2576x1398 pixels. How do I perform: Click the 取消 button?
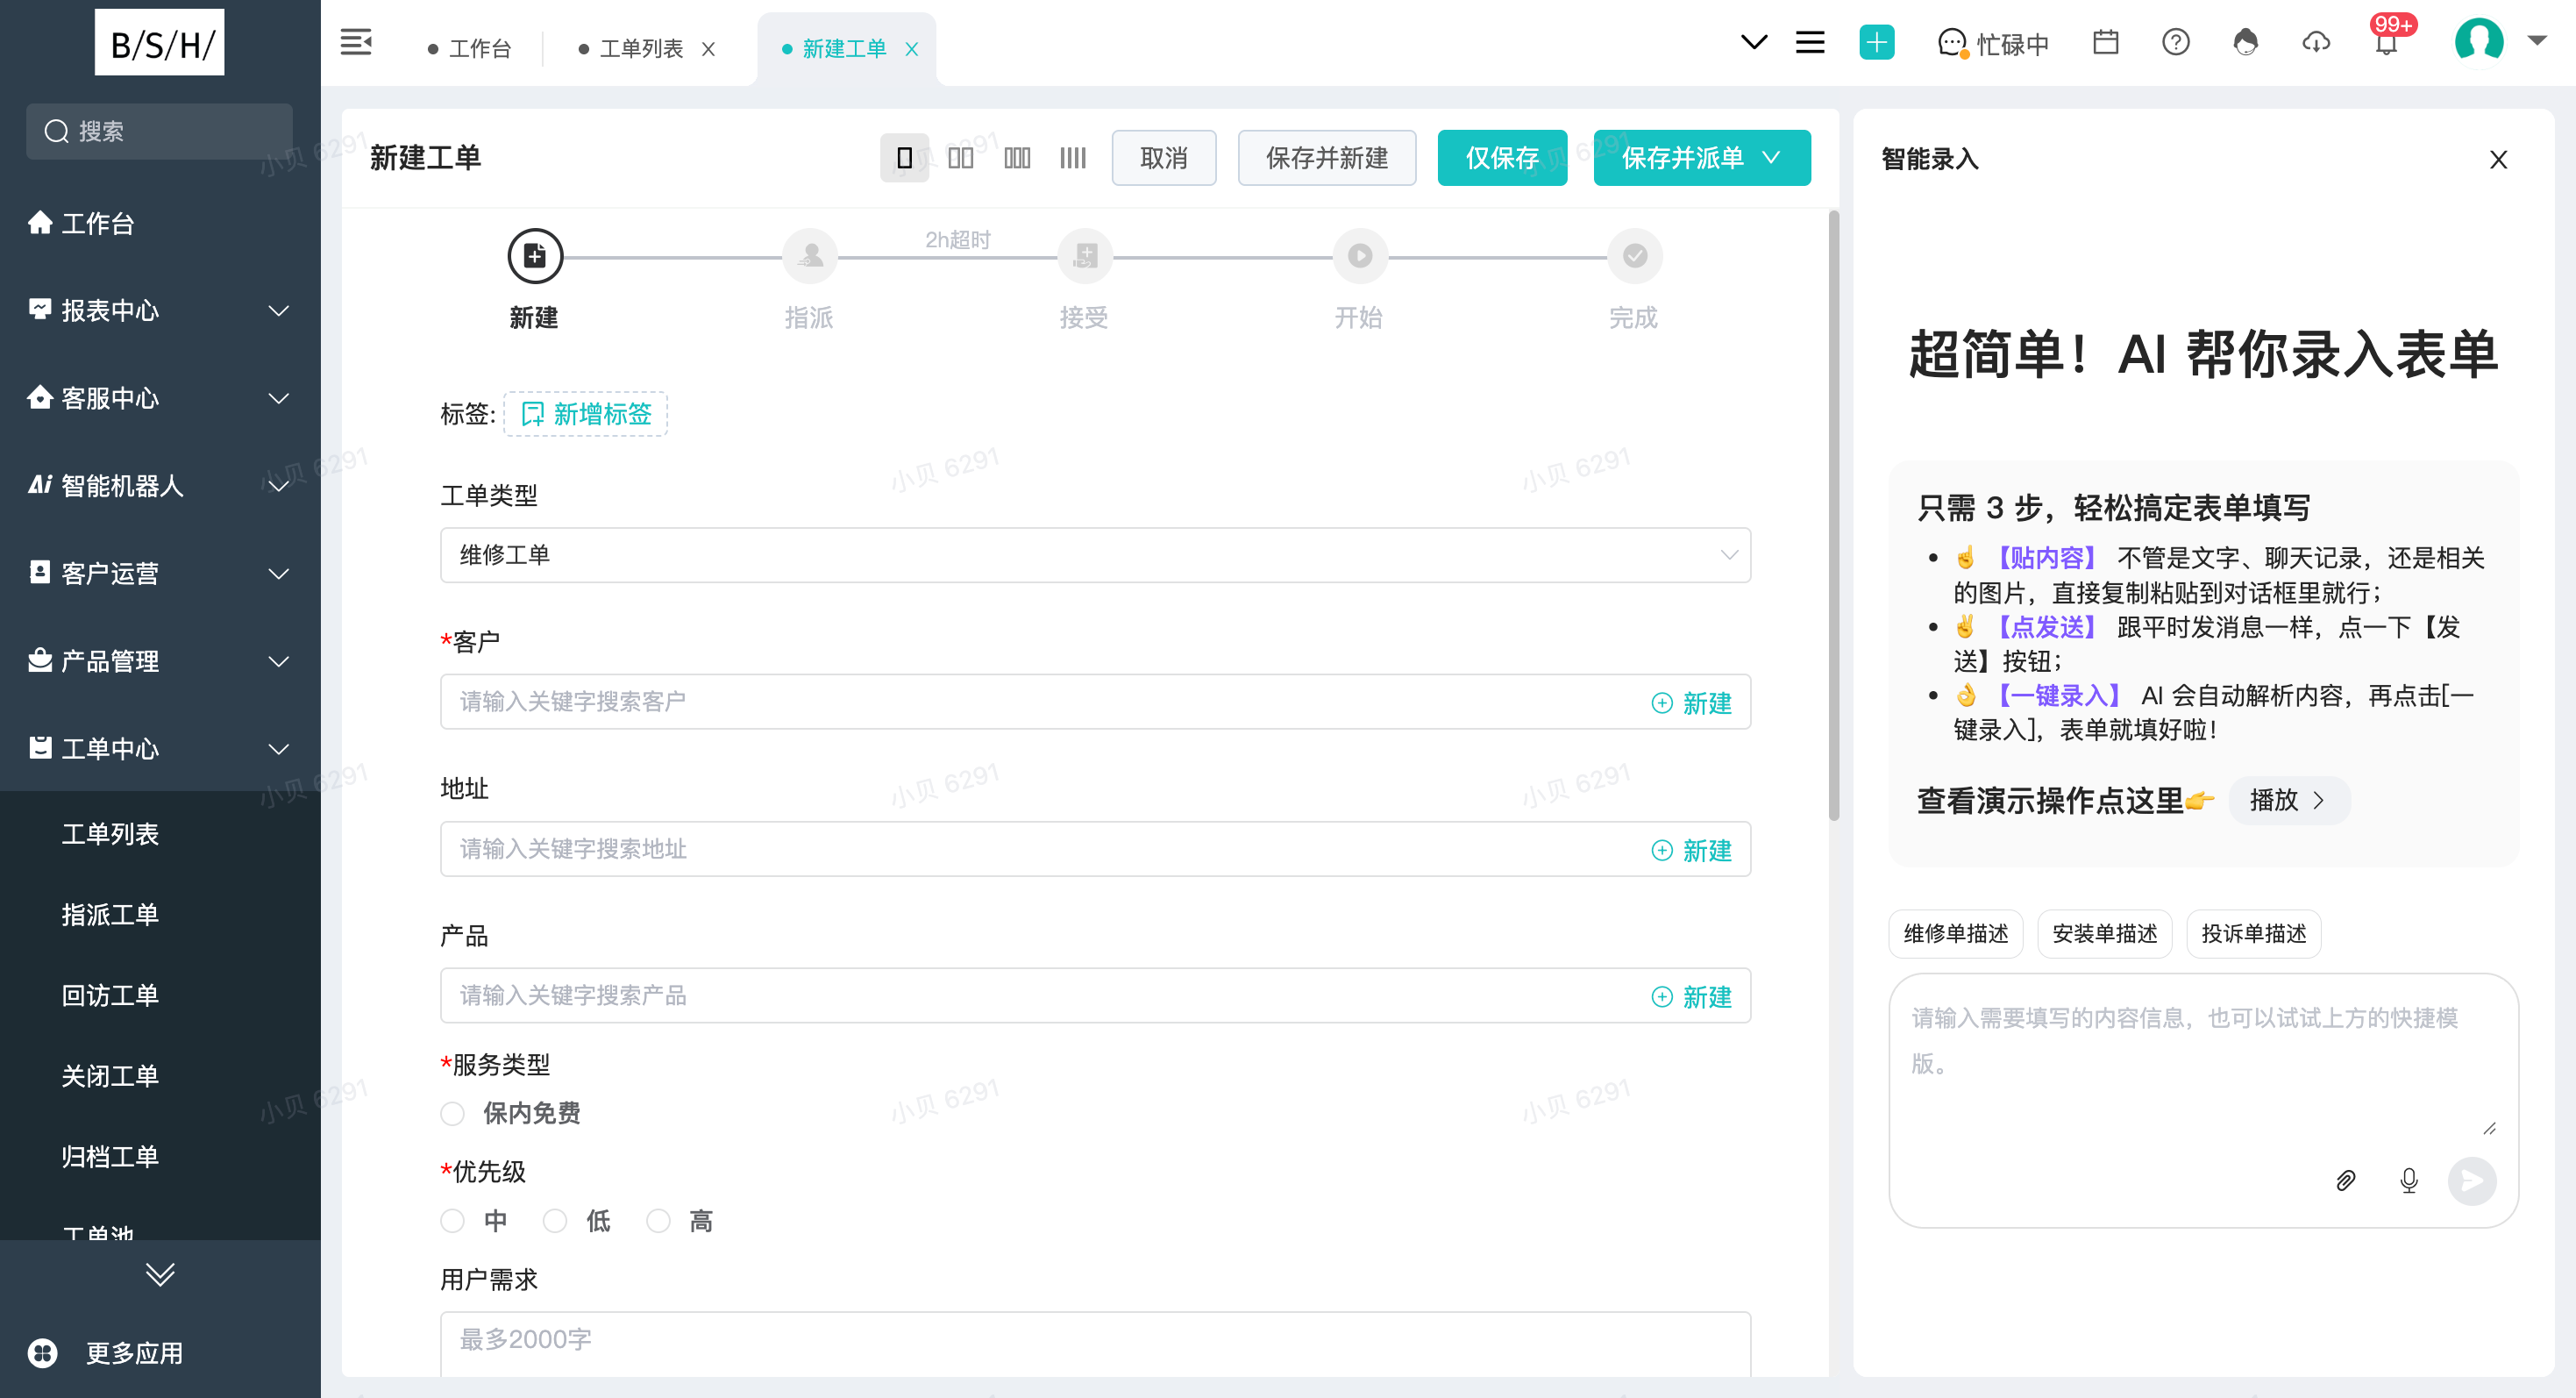[x=1164, y=158]
